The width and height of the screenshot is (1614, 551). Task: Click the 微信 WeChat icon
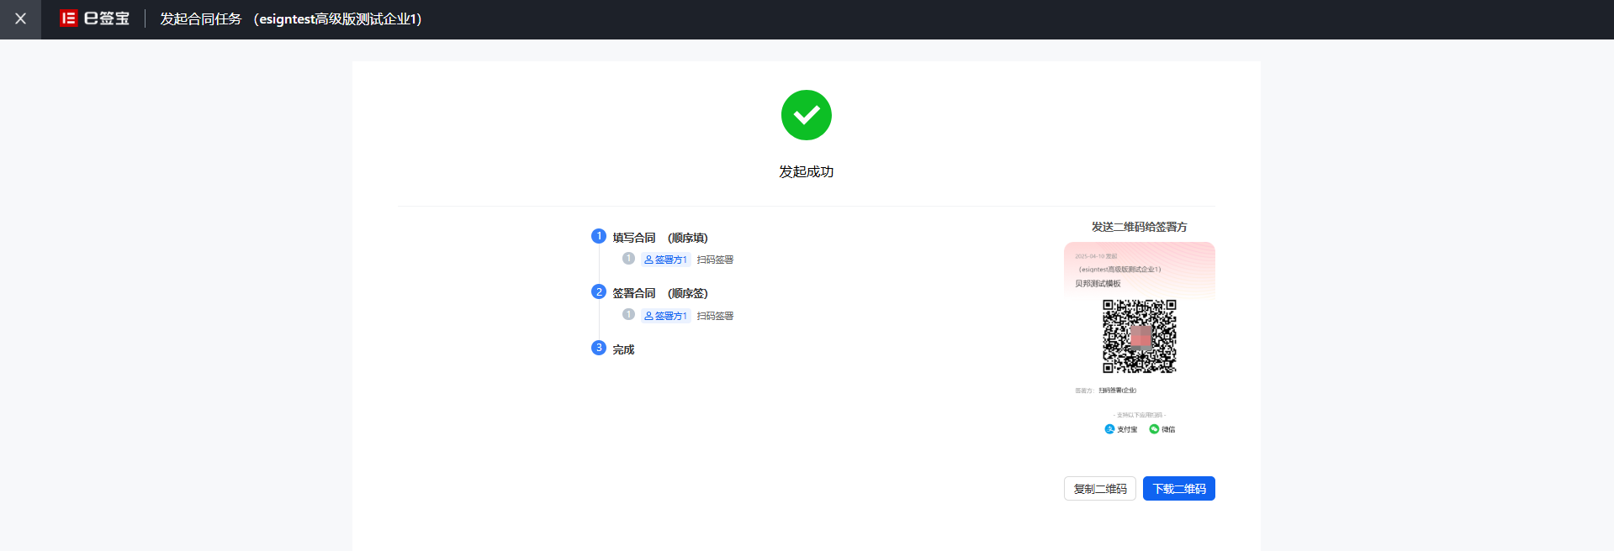click(1154, 429)
